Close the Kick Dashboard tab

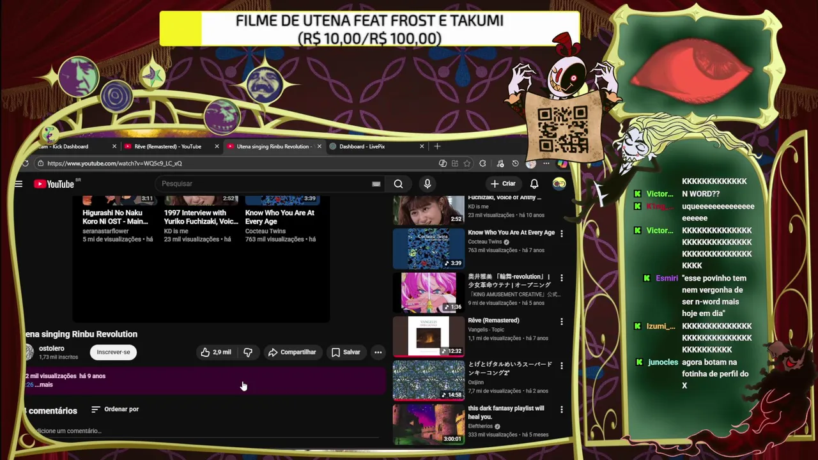pyautogui.click(x=114, y=146)
